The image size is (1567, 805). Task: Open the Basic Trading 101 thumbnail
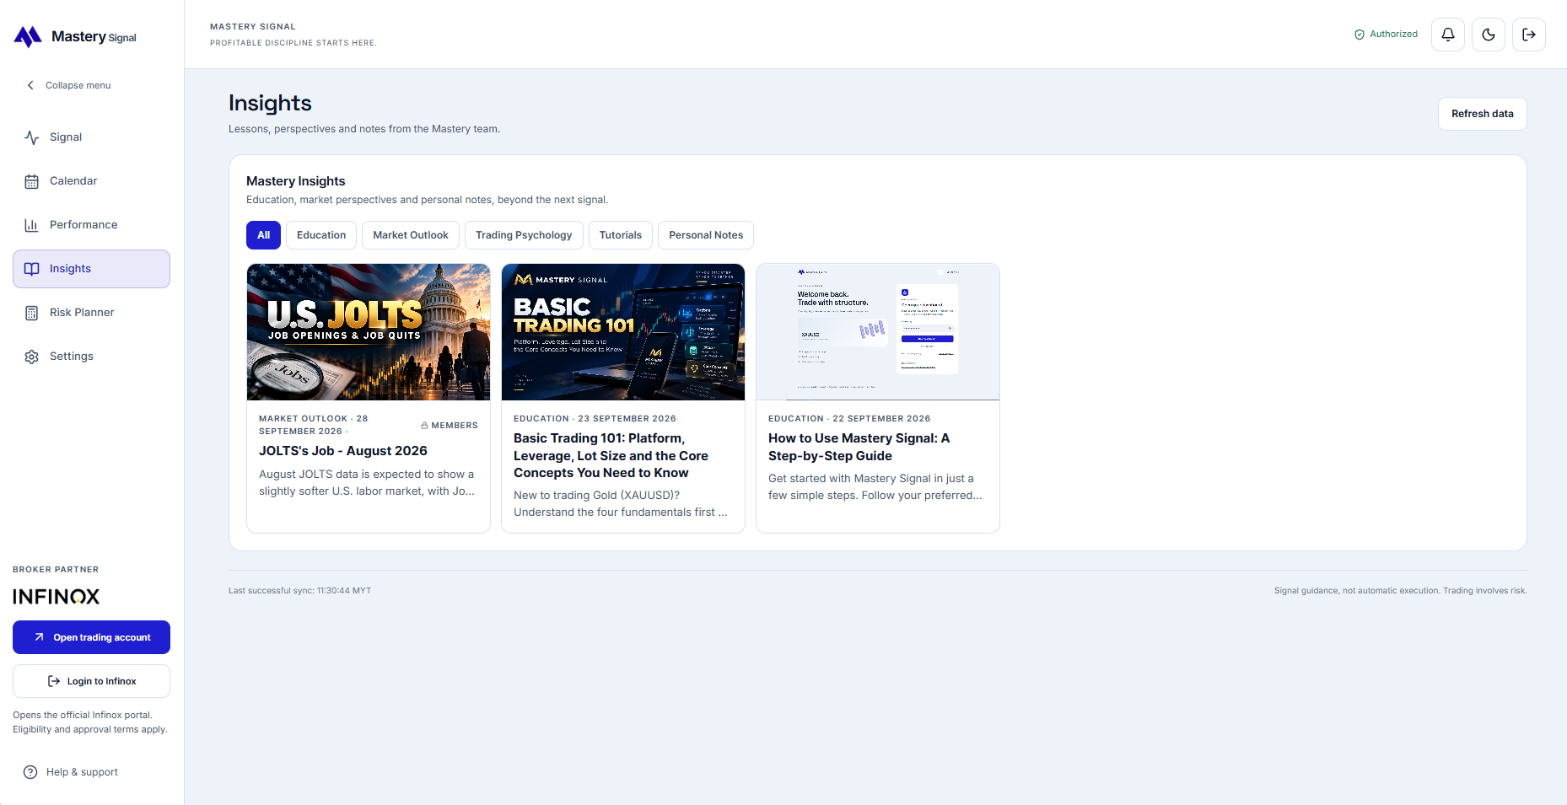[623, 332]
